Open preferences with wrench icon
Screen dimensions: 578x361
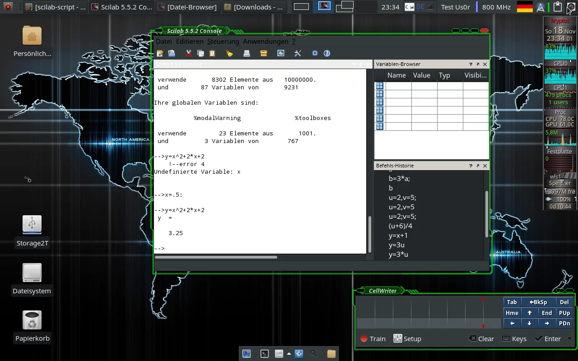click(298, 53)
